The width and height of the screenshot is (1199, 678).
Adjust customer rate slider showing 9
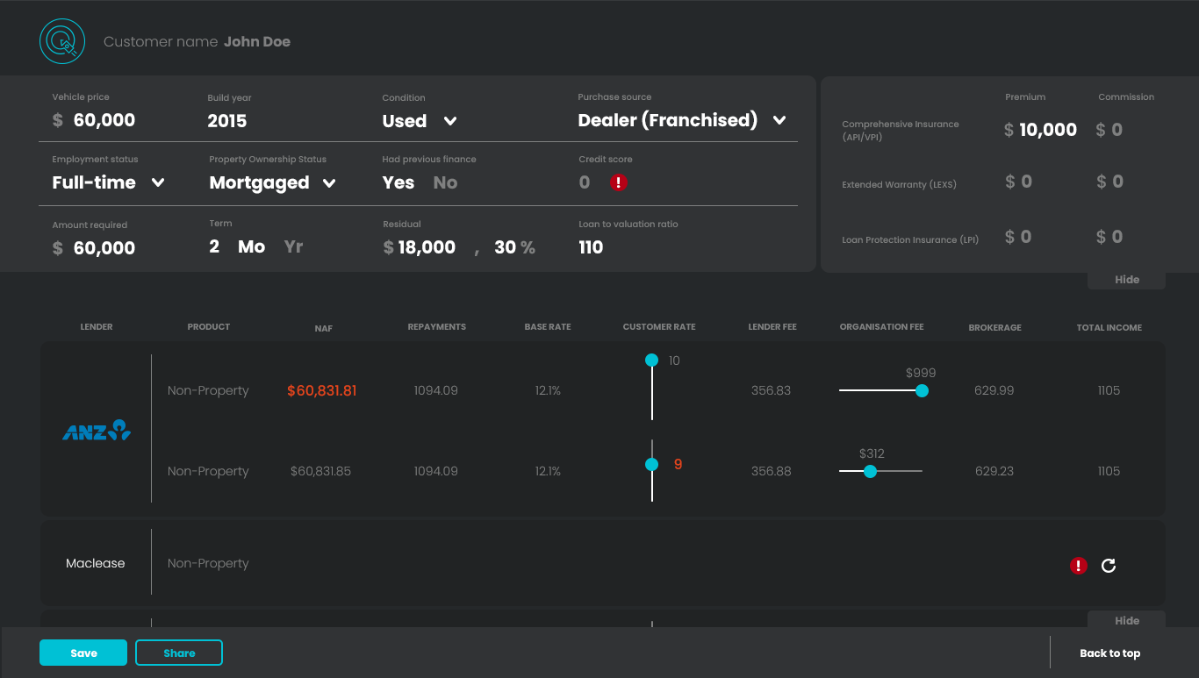651,464
